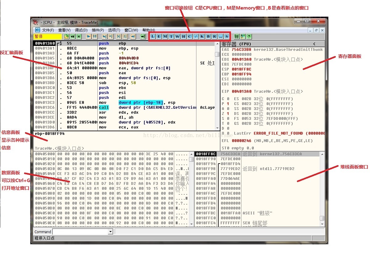The width and height of the screenshot is (370, 264).
Task: Open the 选项(T) menu
Action: coord(114,30)
